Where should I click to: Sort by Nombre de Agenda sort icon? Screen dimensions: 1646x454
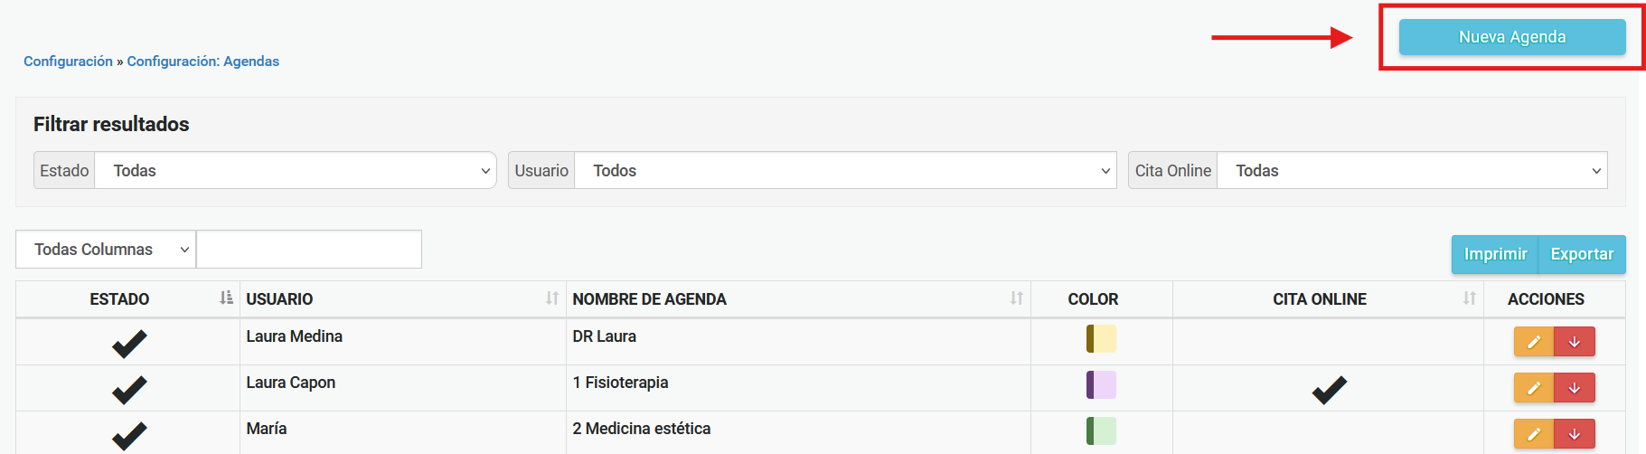pos(1017,298)
